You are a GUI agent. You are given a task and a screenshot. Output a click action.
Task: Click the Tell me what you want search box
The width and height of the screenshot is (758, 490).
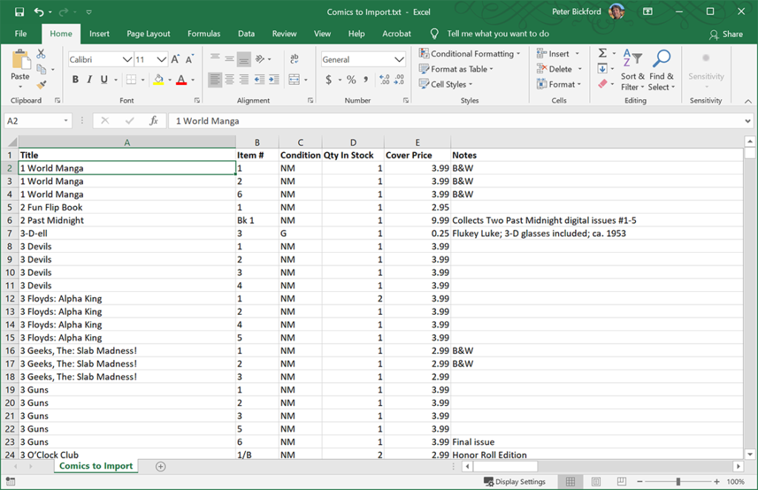tap(498, 34)
